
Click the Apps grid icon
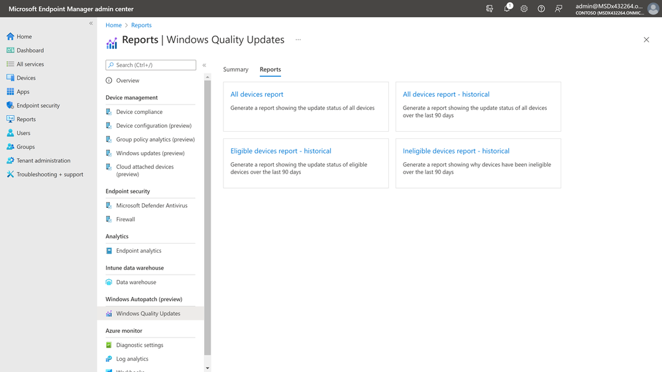[10, 91]
